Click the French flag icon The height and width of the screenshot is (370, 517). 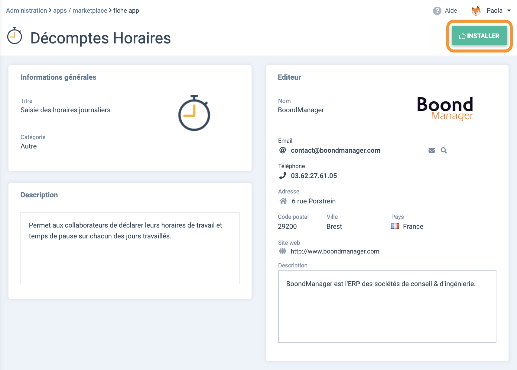point(395,226)
